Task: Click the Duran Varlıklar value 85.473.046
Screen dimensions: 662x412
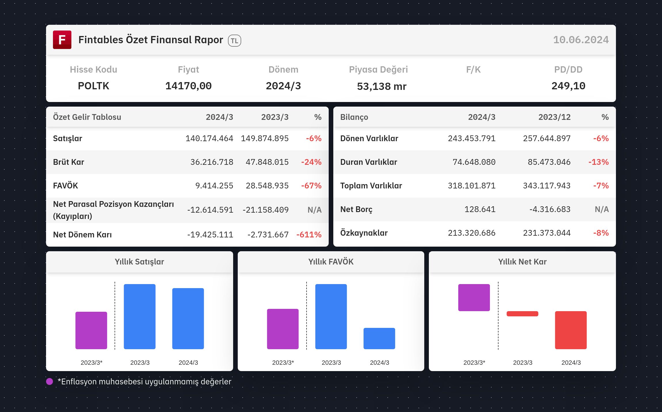Action: point(549,162)
